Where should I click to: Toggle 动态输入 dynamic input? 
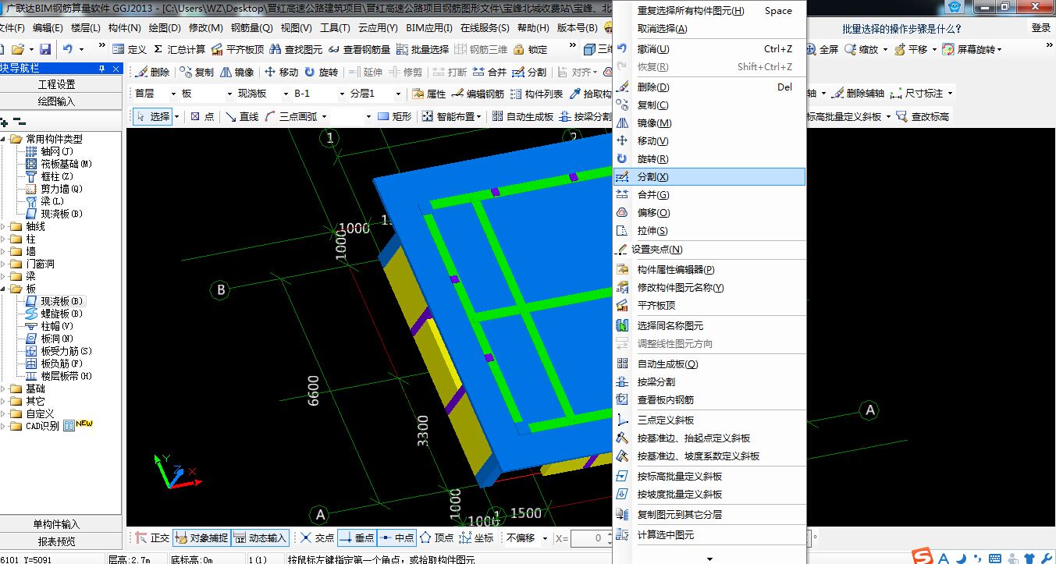(261, 537)
